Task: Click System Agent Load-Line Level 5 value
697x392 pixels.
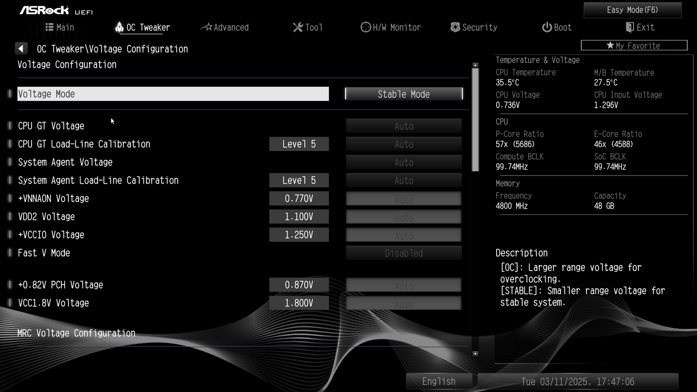Action: click(299, 180)
